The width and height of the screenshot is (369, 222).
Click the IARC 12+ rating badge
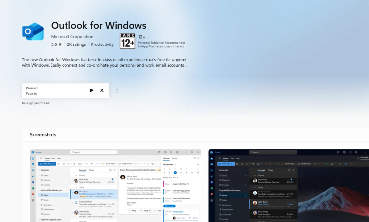click(x=128, y=41)
